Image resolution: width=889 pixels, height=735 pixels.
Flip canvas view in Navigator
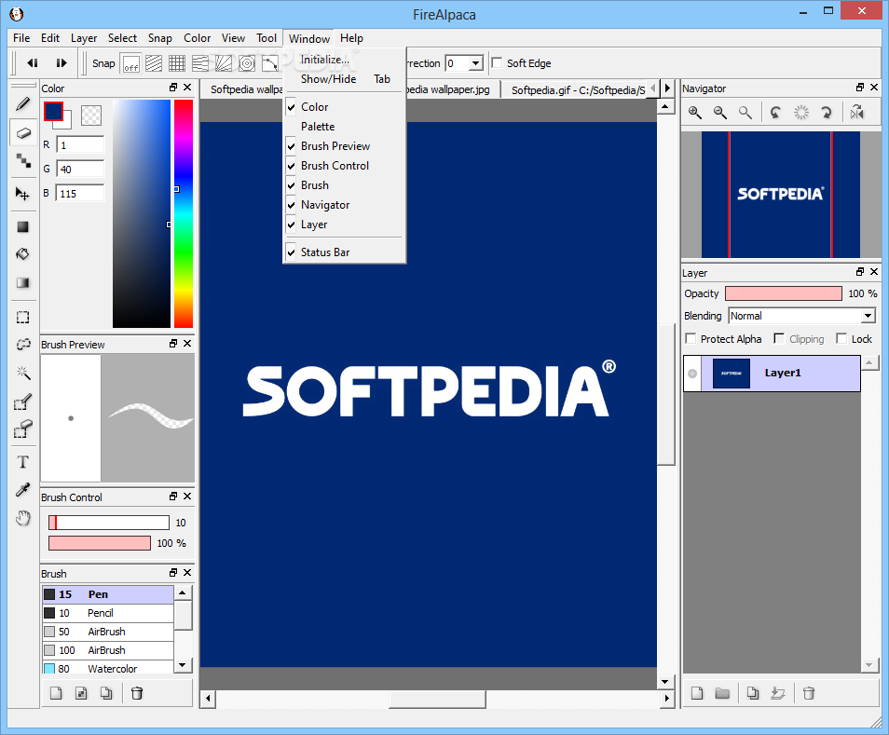[857, 113]
